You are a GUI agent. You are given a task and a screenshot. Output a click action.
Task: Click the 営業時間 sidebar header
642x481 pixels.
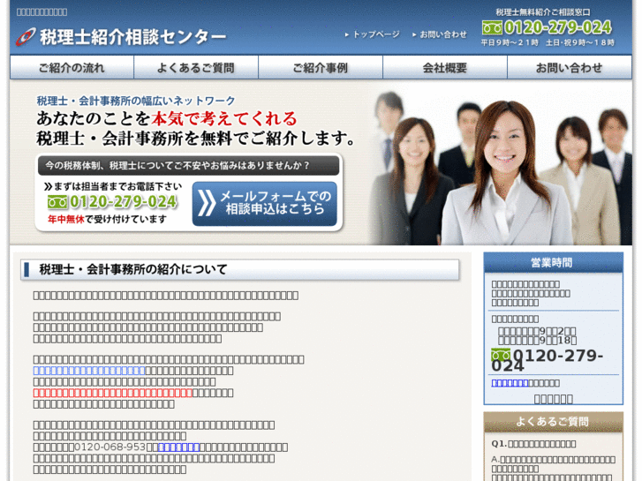click(x=553, y=262)
